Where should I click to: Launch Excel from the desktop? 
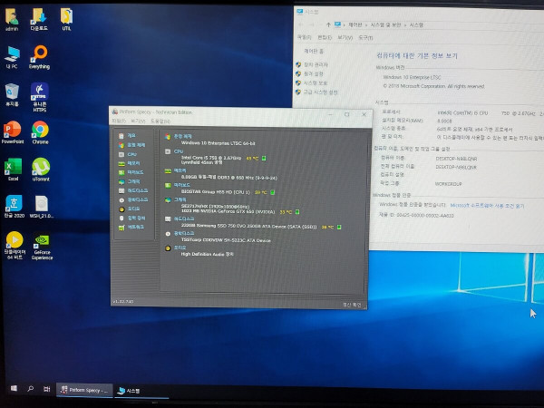[x=14, y=170]
